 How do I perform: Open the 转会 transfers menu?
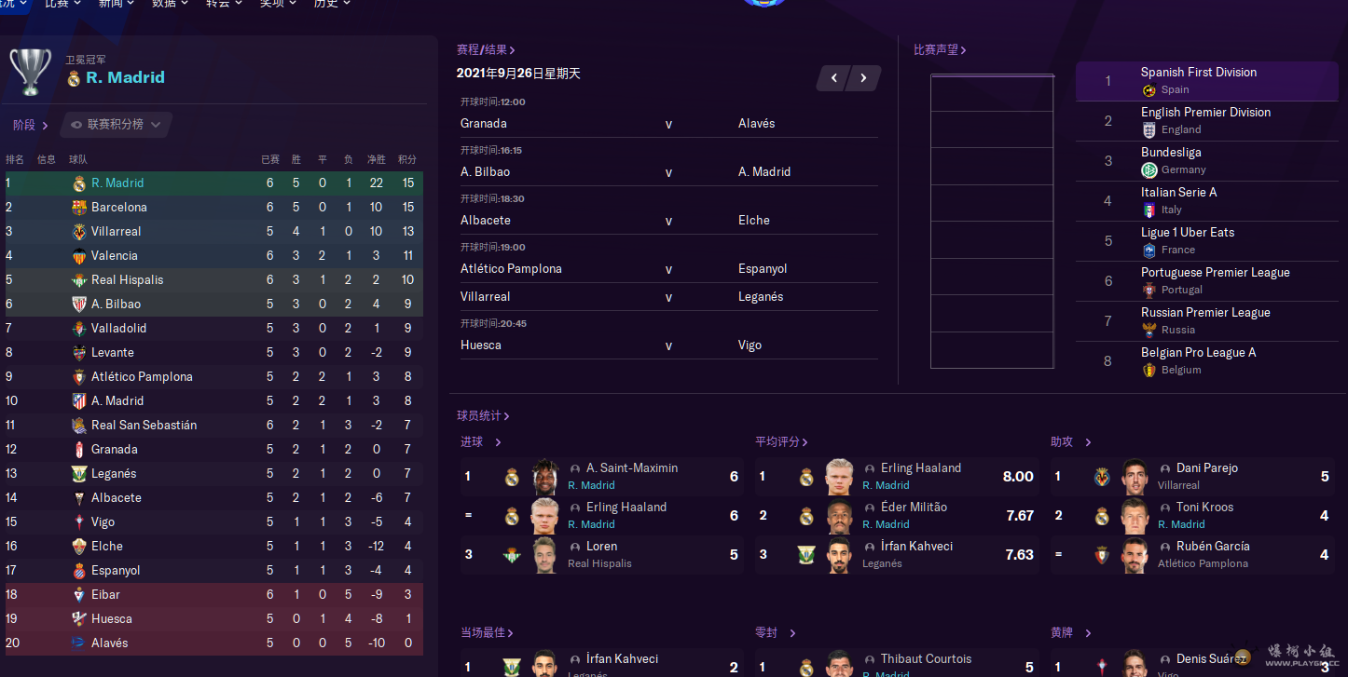coord(224,4)
